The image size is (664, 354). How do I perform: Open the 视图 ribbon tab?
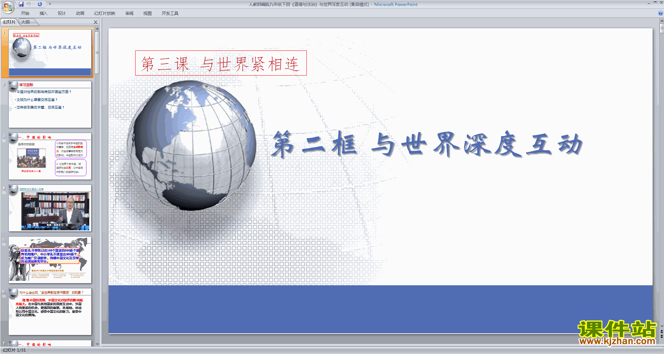(x=147, y=13)
